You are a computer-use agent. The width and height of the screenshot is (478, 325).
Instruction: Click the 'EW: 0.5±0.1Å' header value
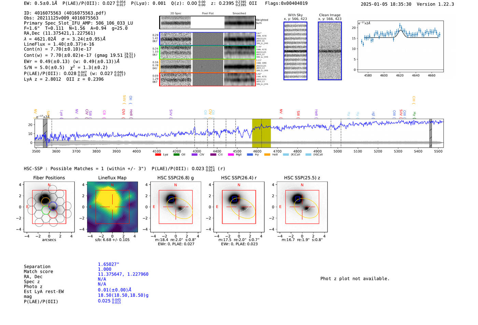pos(41,3)
